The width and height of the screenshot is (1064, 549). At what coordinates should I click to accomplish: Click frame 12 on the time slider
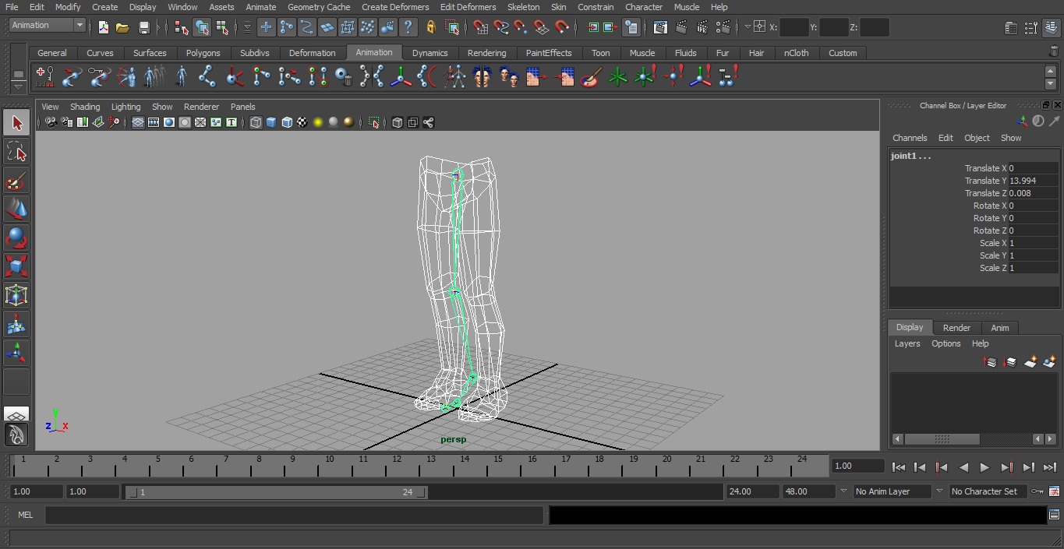[397, 466]
